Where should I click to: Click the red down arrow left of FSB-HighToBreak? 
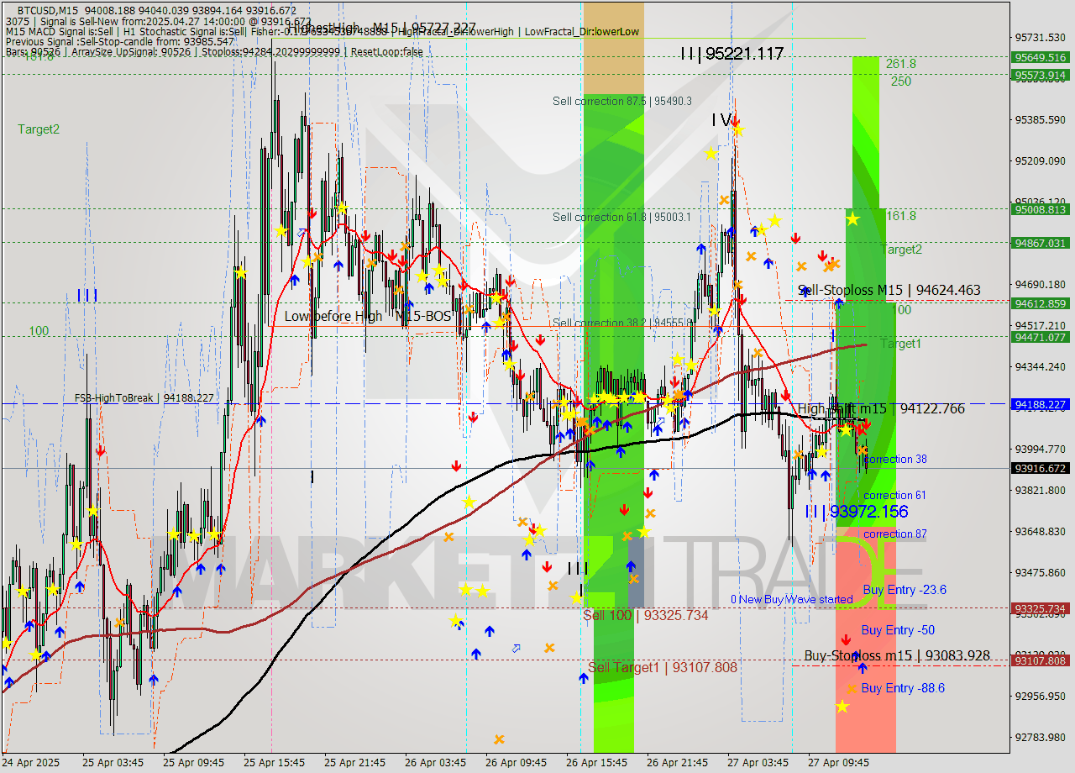pyautogui.click(x=101, y=450)
